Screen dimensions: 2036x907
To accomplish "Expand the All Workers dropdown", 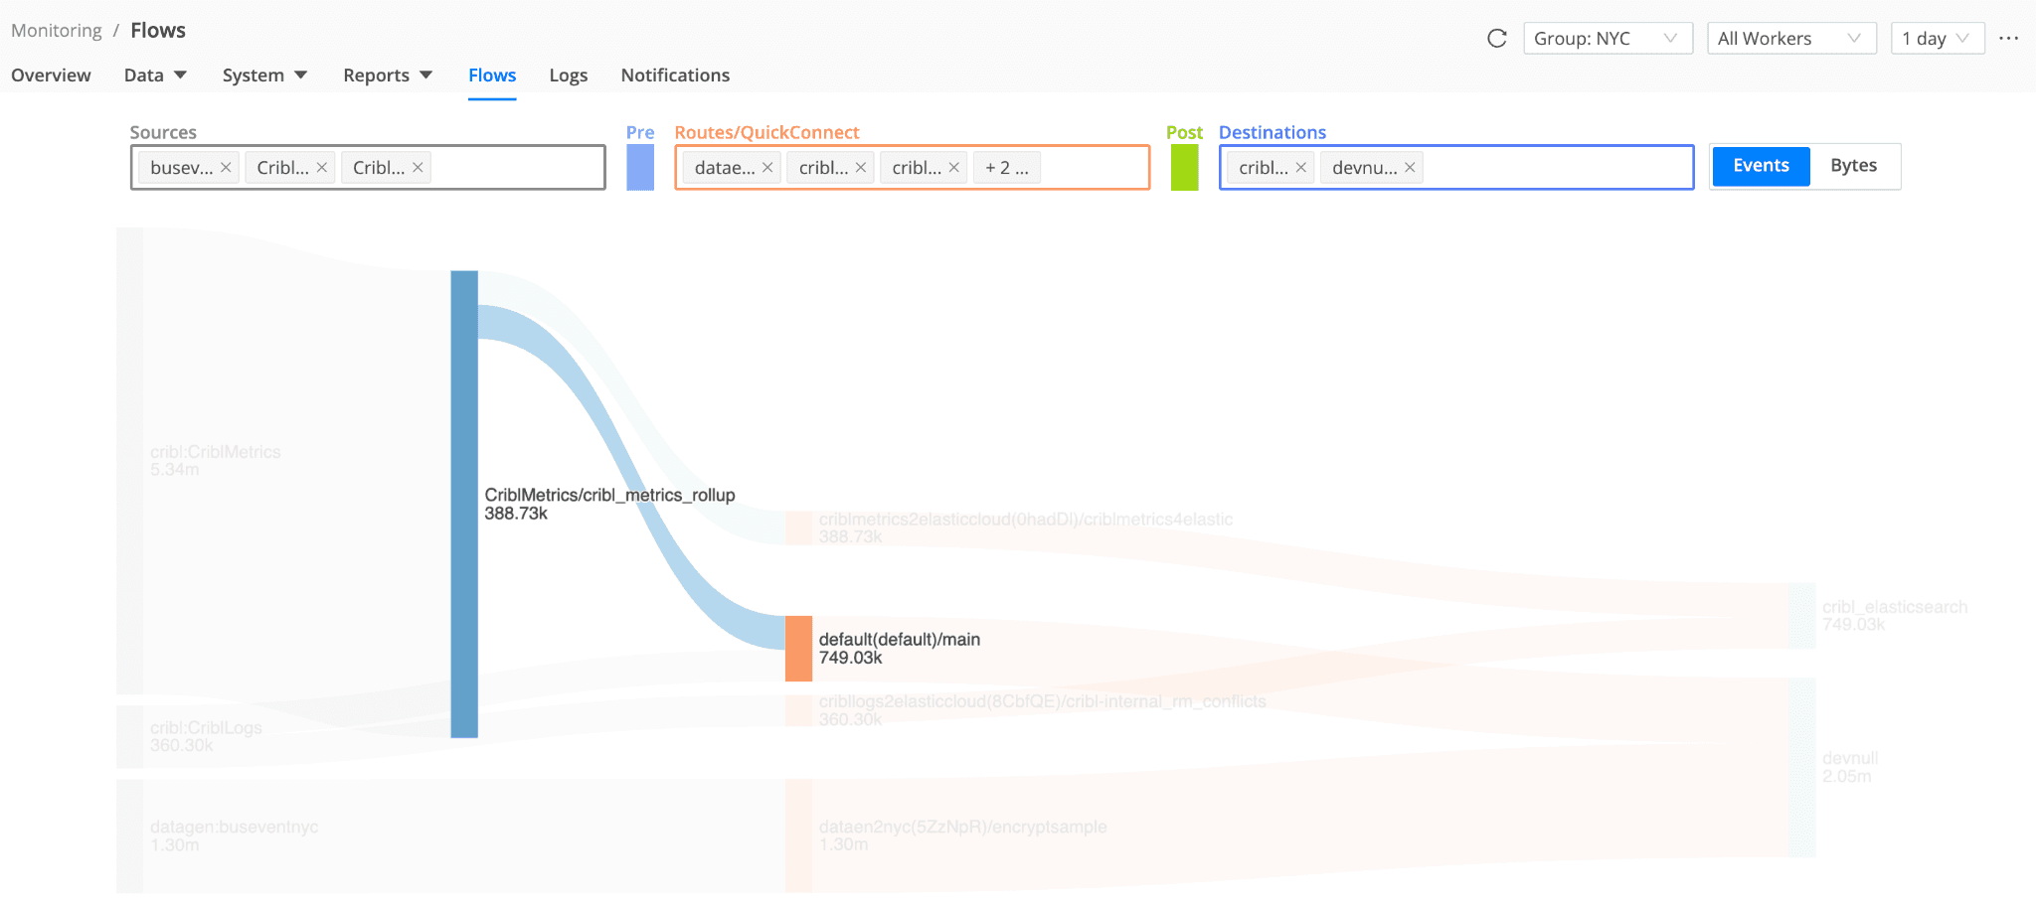I will click(1790, 39).
